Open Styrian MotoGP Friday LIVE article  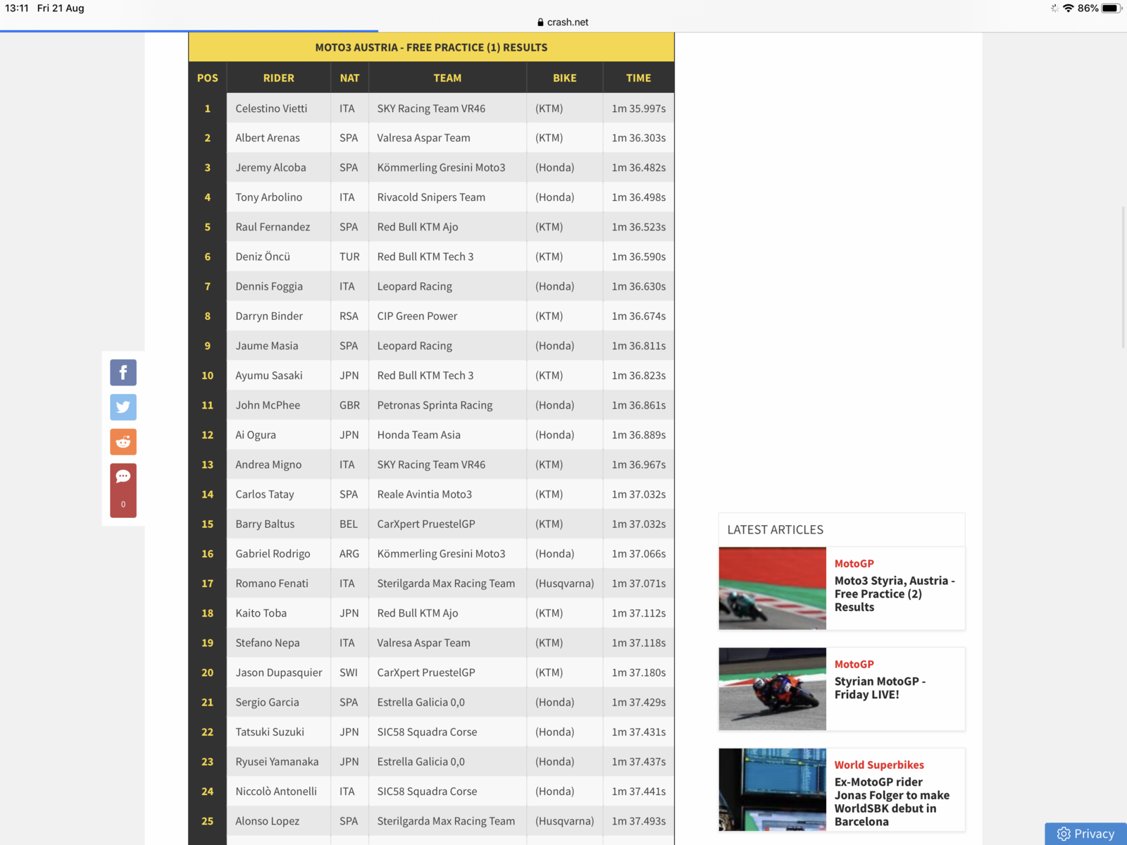880,688
